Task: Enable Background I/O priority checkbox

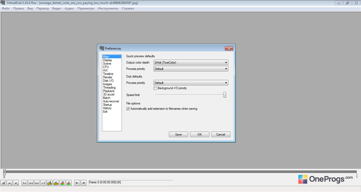Action: (155, 88)
